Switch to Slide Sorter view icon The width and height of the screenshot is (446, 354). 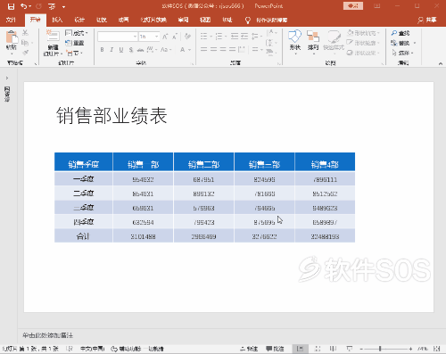click(318, 349)
